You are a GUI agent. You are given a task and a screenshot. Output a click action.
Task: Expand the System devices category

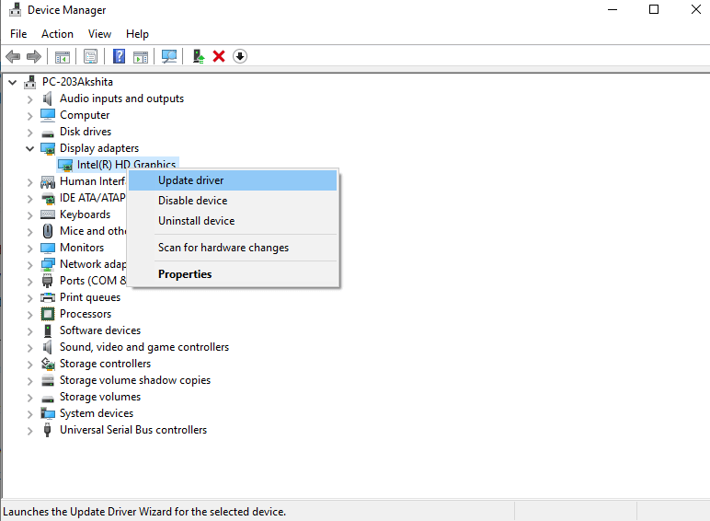(29, 414)
